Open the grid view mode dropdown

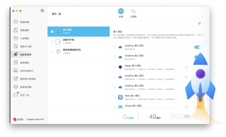coord(201,24)
